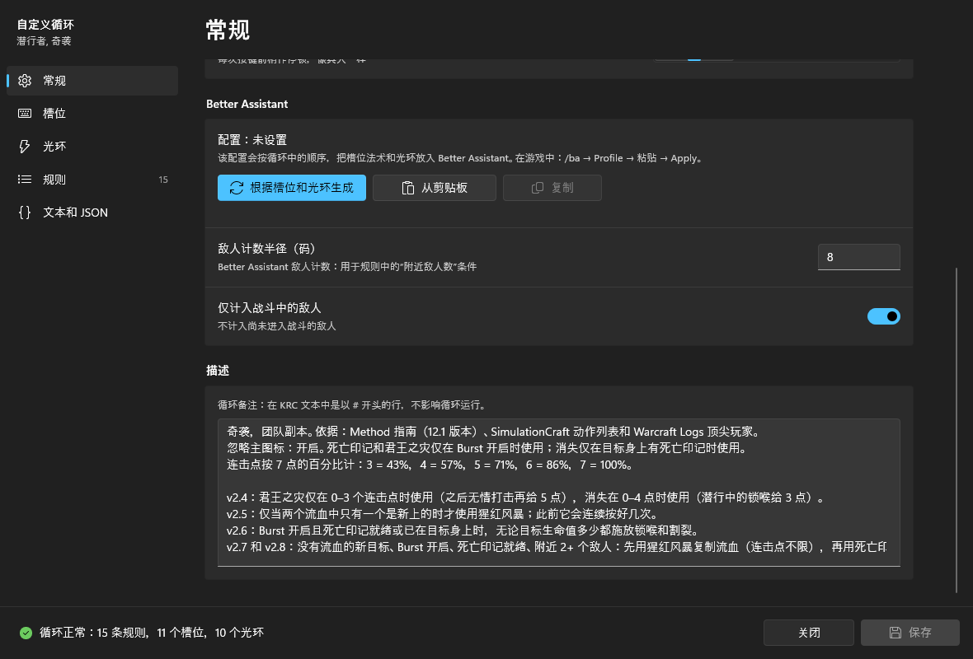Click the 自定义循环 title

tap(45, 25)
